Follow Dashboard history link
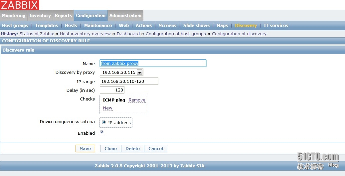 pyautogui.click(x=128, y=34)
